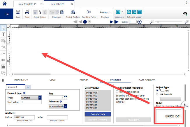Click the Before text input field

tap(24, 117)
